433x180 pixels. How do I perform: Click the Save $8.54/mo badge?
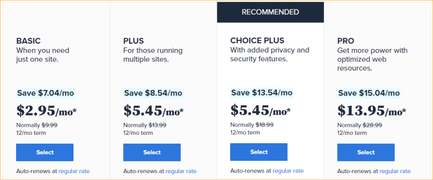[153, 93]
